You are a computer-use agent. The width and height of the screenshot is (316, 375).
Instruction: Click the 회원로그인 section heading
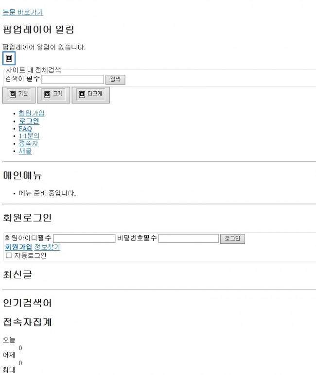pos(27,218)
